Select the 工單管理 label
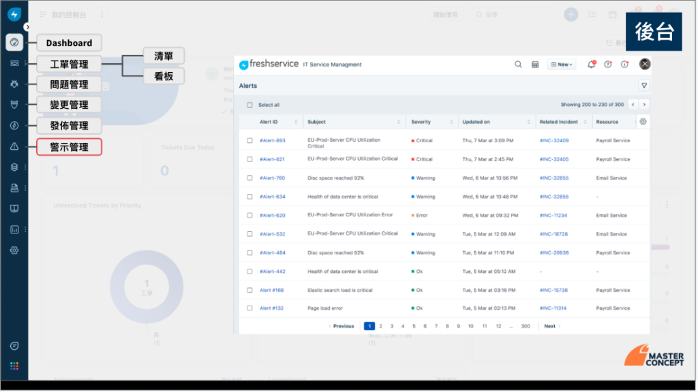This screenshot has height=392, width=698. [x=69, y=65]
